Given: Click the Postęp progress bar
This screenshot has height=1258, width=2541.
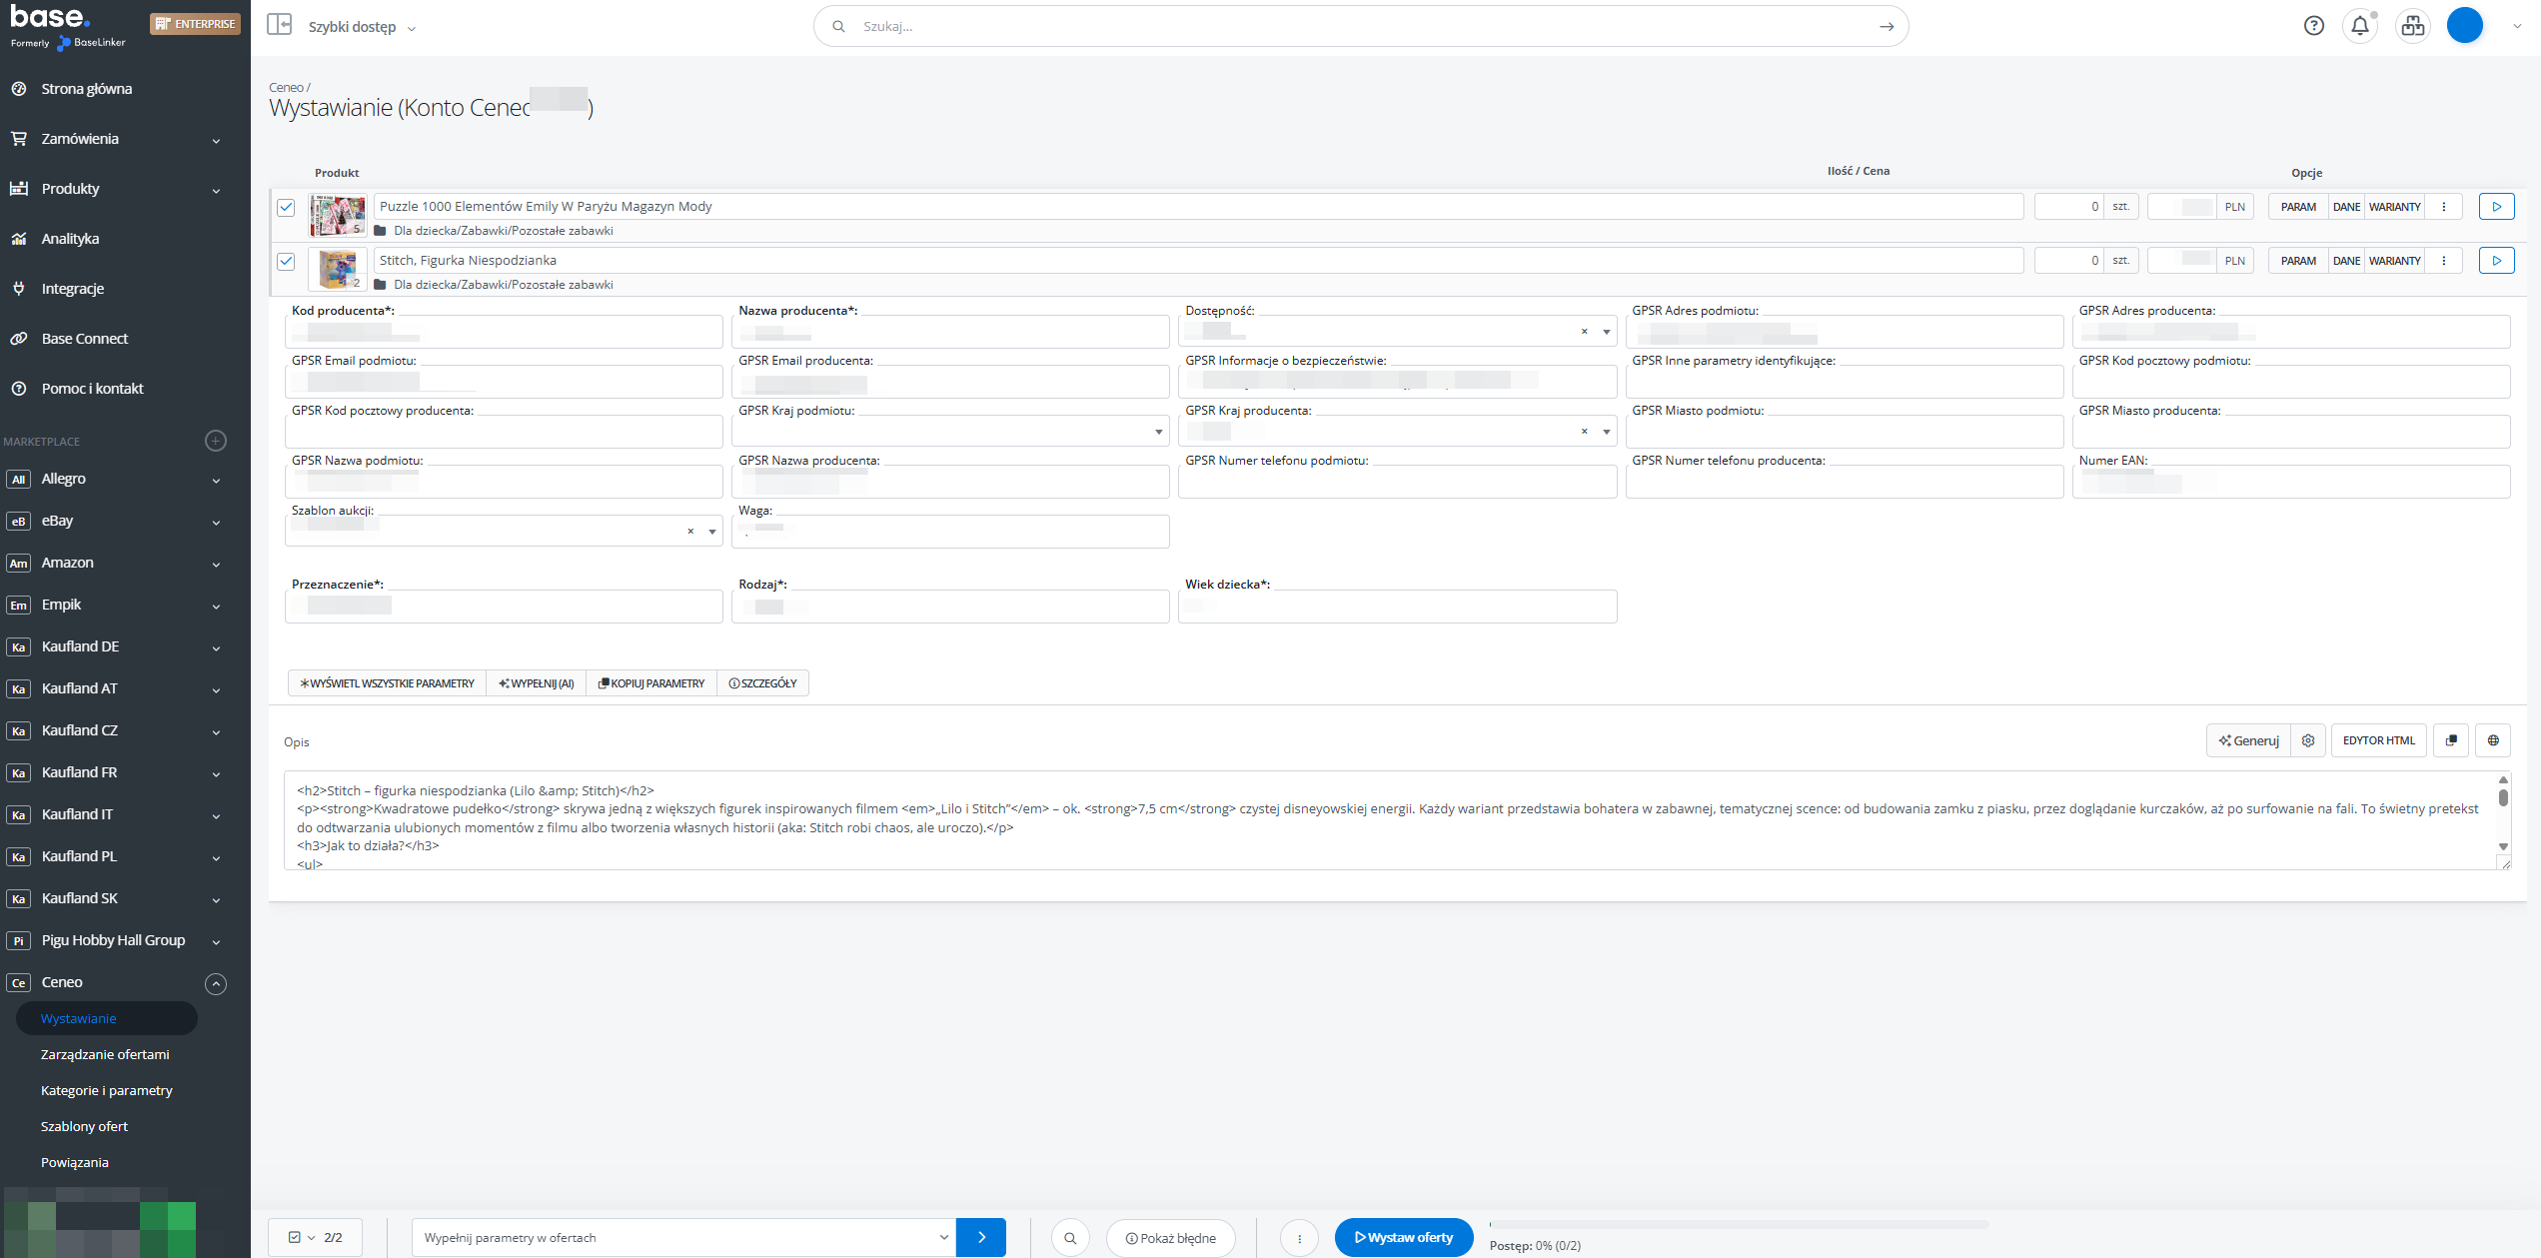Looking at the screenshot, I should click(x=1738, y=1224).
